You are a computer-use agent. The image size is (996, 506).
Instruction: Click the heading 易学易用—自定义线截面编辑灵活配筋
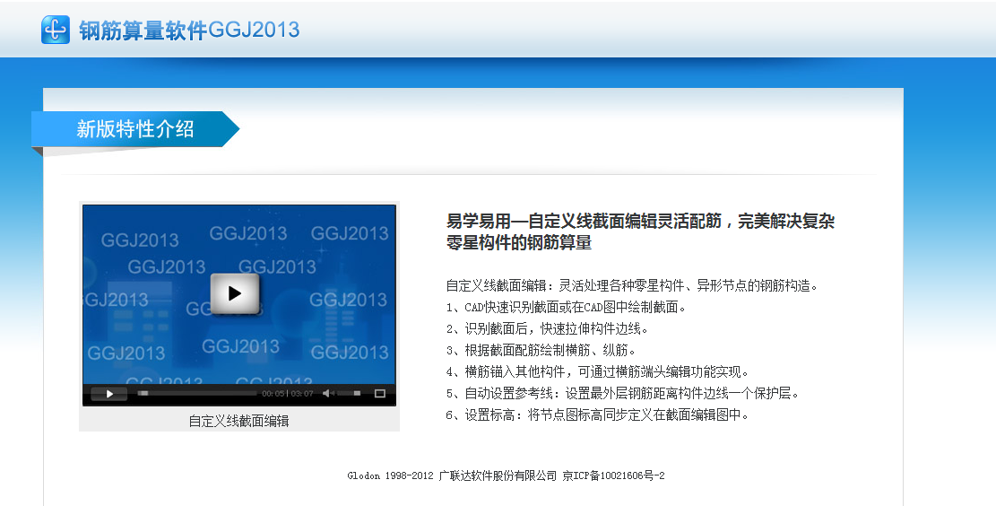click(585, 222)
